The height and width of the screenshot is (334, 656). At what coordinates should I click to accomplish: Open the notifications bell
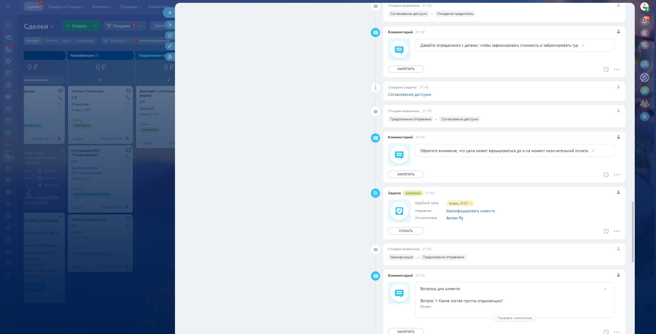coord(644,21)
